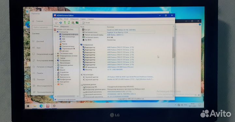Image resolution: width=235 pixels, height=122 pixels.
Task: Go back with the grey arrow icon
Action: tap(56, 23)
